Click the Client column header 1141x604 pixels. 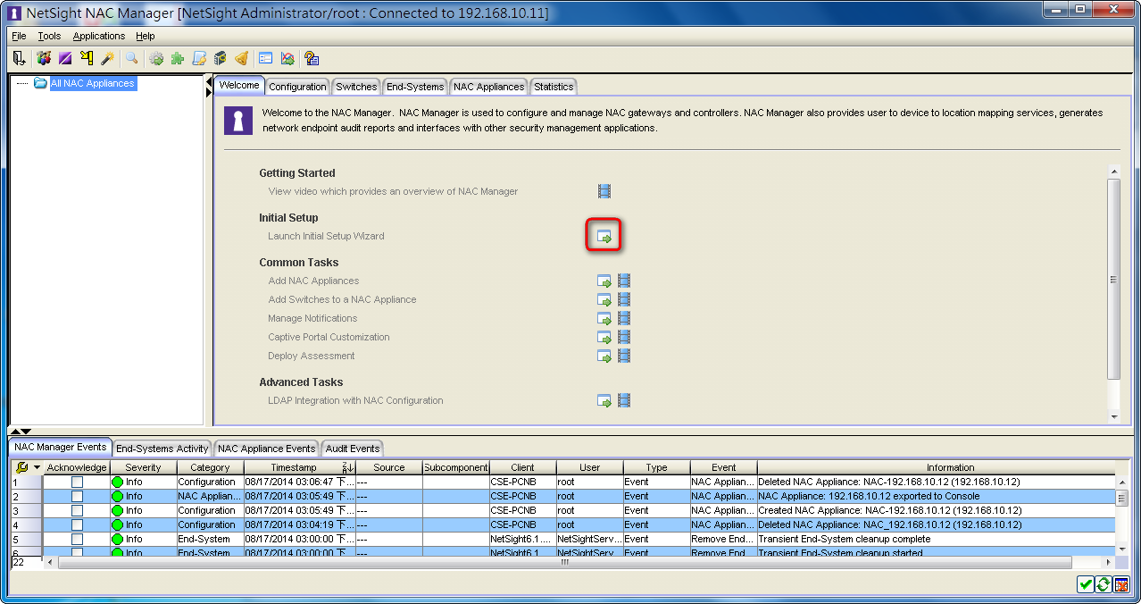click(522, 467)
